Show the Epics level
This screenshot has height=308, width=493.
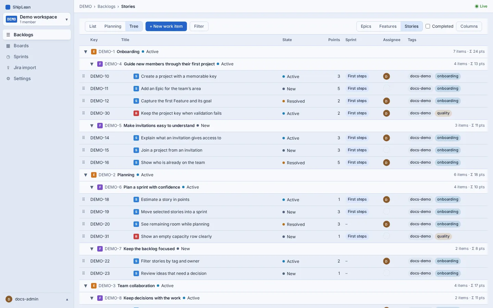pos(366,26)
